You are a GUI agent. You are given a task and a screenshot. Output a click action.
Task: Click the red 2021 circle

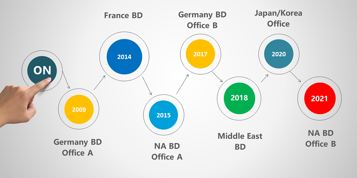click(x=320, y=99)
